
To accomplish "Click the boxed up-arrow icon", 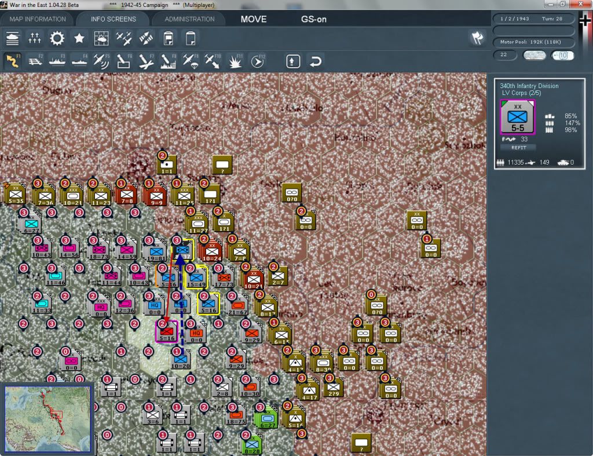I will pos(293,61).
